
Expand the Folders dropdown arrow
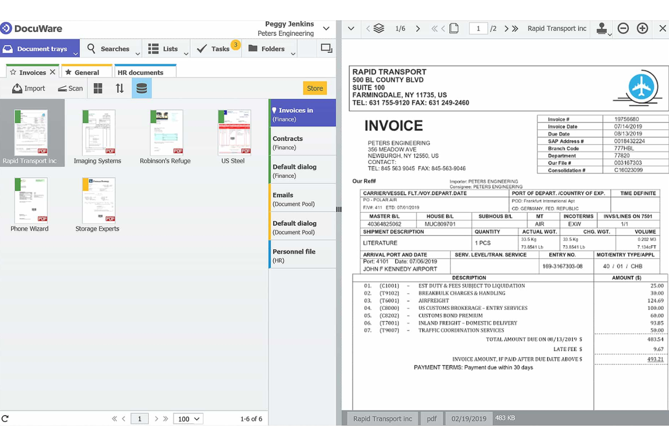tap(293, 54)
